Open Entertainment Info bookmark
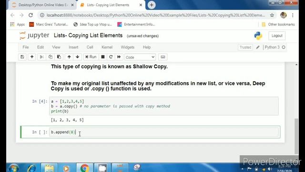305x172 pixels. click(x=136, y=24)
